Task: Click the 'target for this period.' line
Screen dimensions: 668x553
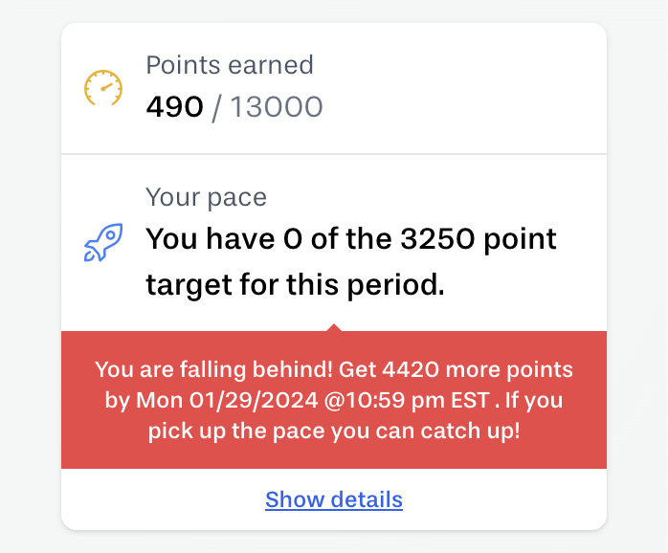Action: (295, 284)
